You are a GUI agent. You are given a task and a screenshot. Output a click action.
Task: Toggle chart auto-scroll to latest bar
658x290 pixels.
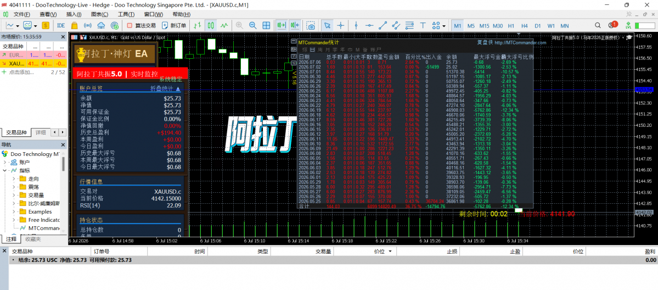coord(281,25)
